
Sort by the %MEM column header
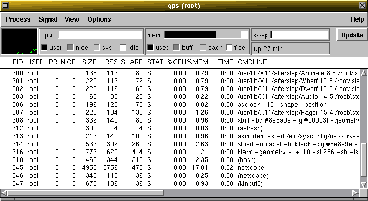point(198,62)
